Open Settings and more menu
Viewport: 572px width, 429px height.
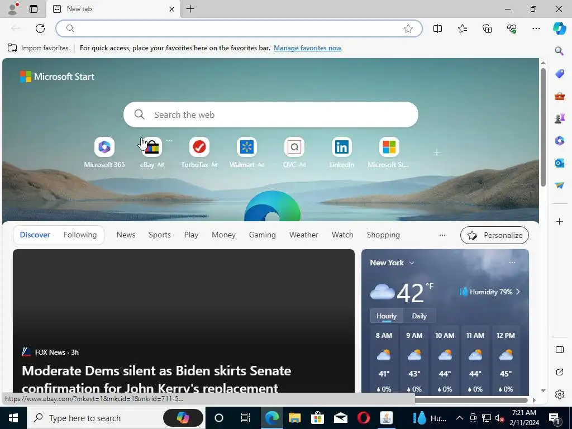pyautogui.click(x=536, y=28)
